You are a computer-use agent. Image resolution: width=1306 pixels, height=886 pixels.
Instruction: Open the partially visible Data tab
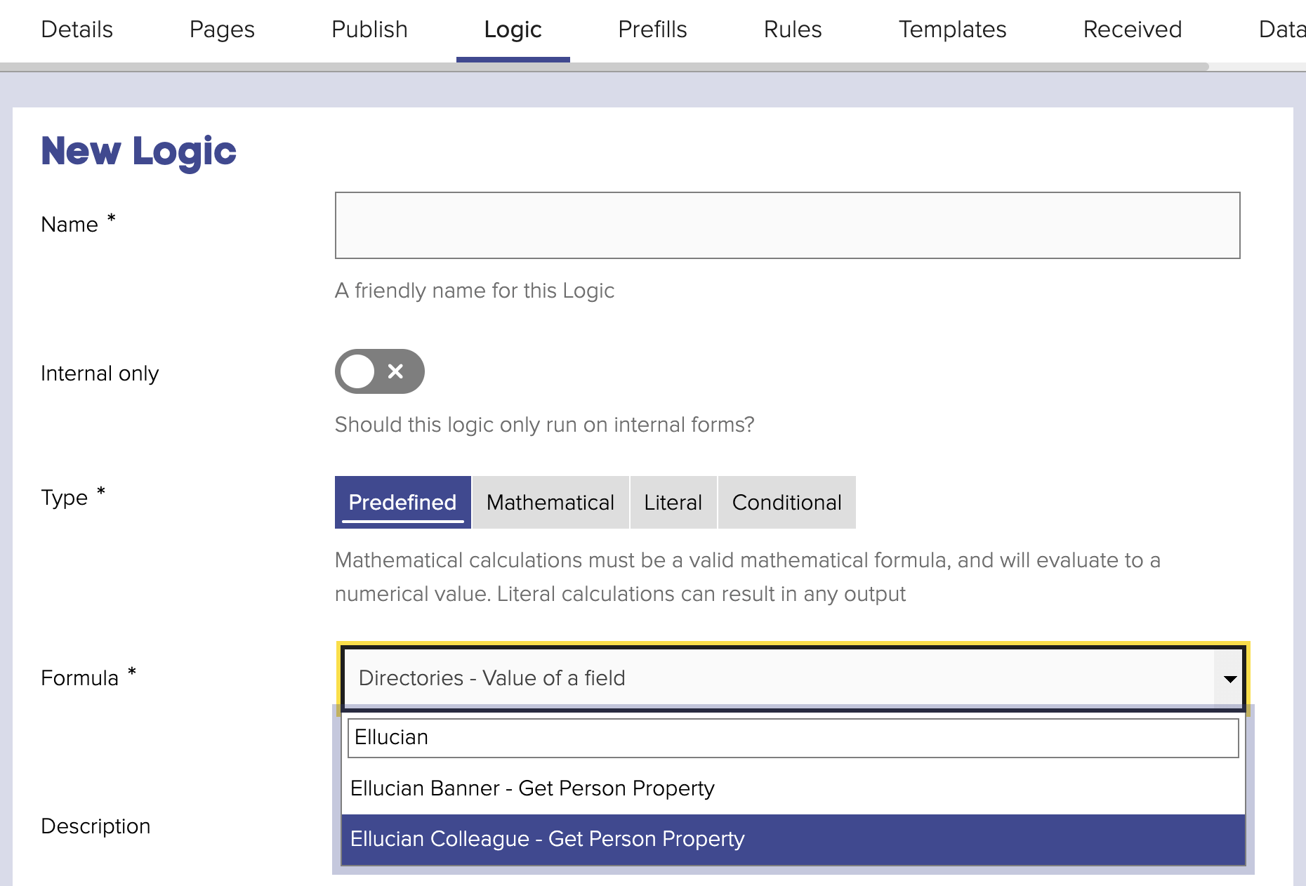coord(1281,29)
